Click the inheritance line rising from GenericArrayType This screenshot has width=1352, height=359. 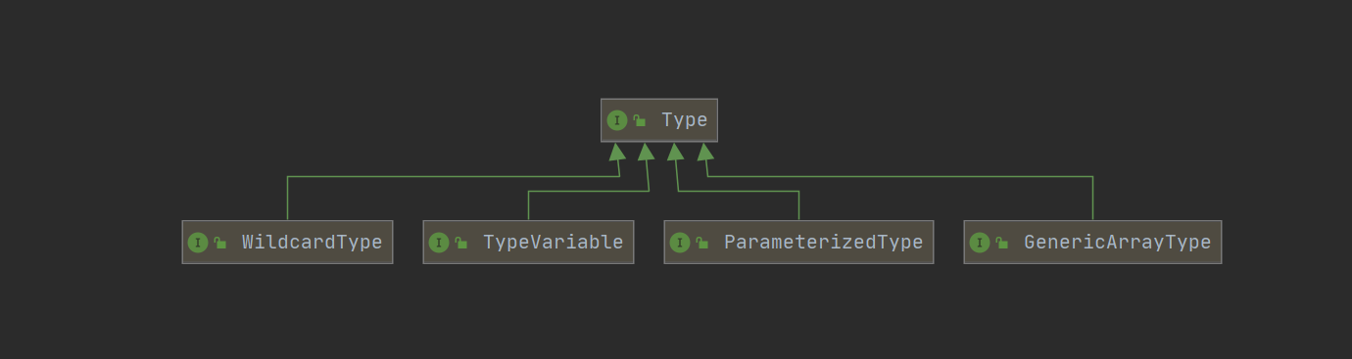(1092, 199)
